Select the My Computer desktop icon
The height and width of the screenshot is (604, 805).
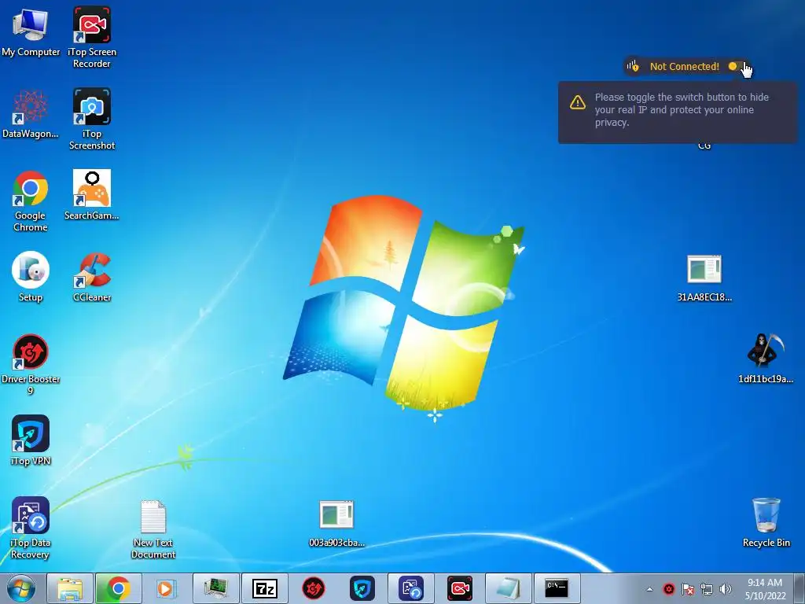click(31, 31)
